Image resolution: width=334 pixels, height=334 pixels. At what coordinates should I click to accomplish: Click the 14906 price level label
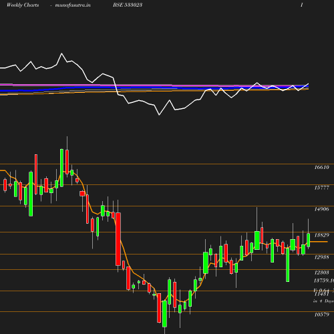click(x=321, y=209)
